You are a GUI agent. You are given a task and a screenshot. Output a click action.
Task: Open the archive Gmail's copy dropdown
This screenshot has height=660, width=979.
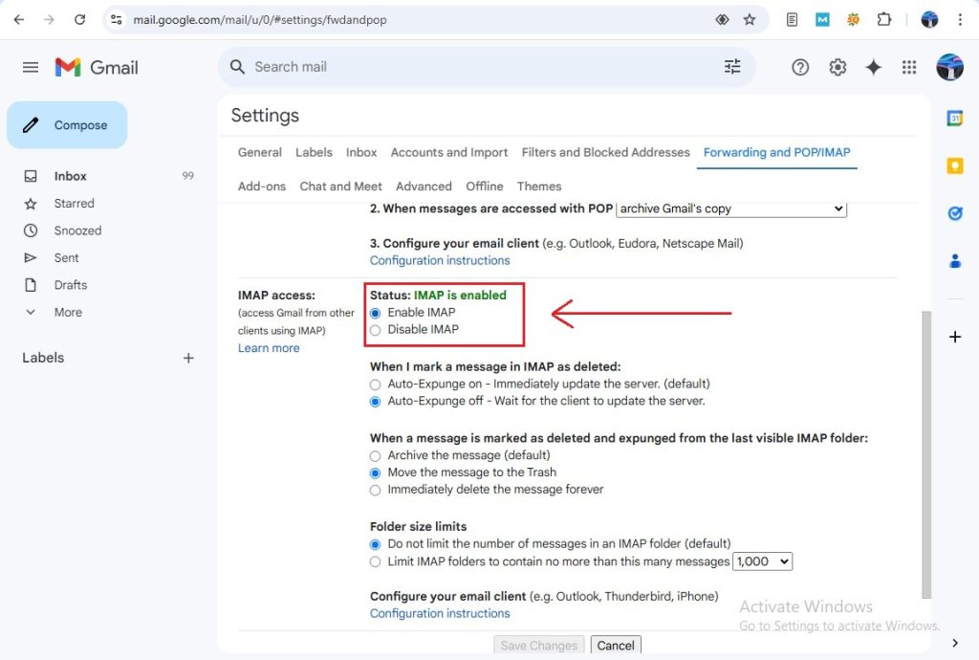coord(731,209)
